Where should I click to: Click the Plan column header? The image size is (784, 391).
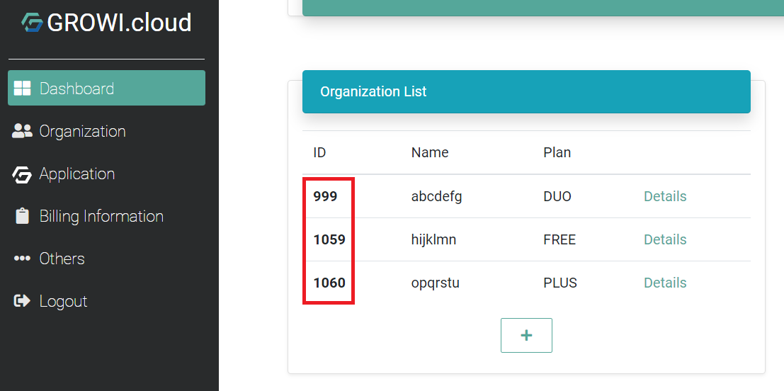click(x=557, y=152)
